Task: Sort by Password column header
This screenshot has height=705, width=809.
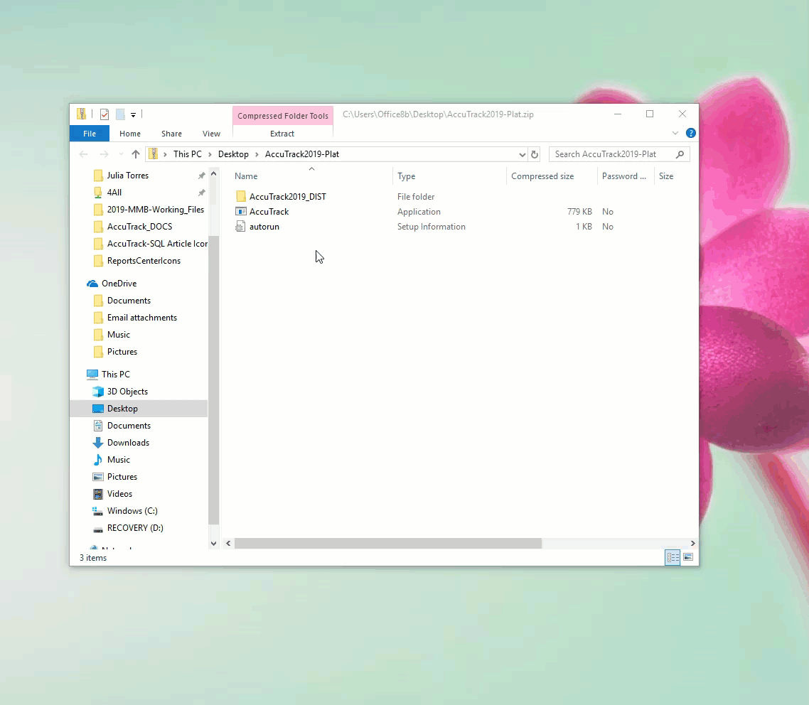Action: click(x=623, y=176)
